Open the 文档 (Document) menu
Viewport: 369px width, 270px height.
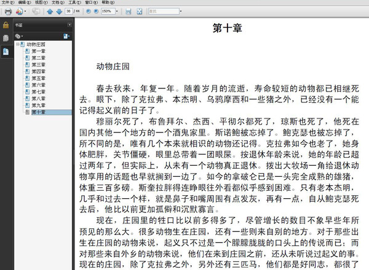coord(58,2)
